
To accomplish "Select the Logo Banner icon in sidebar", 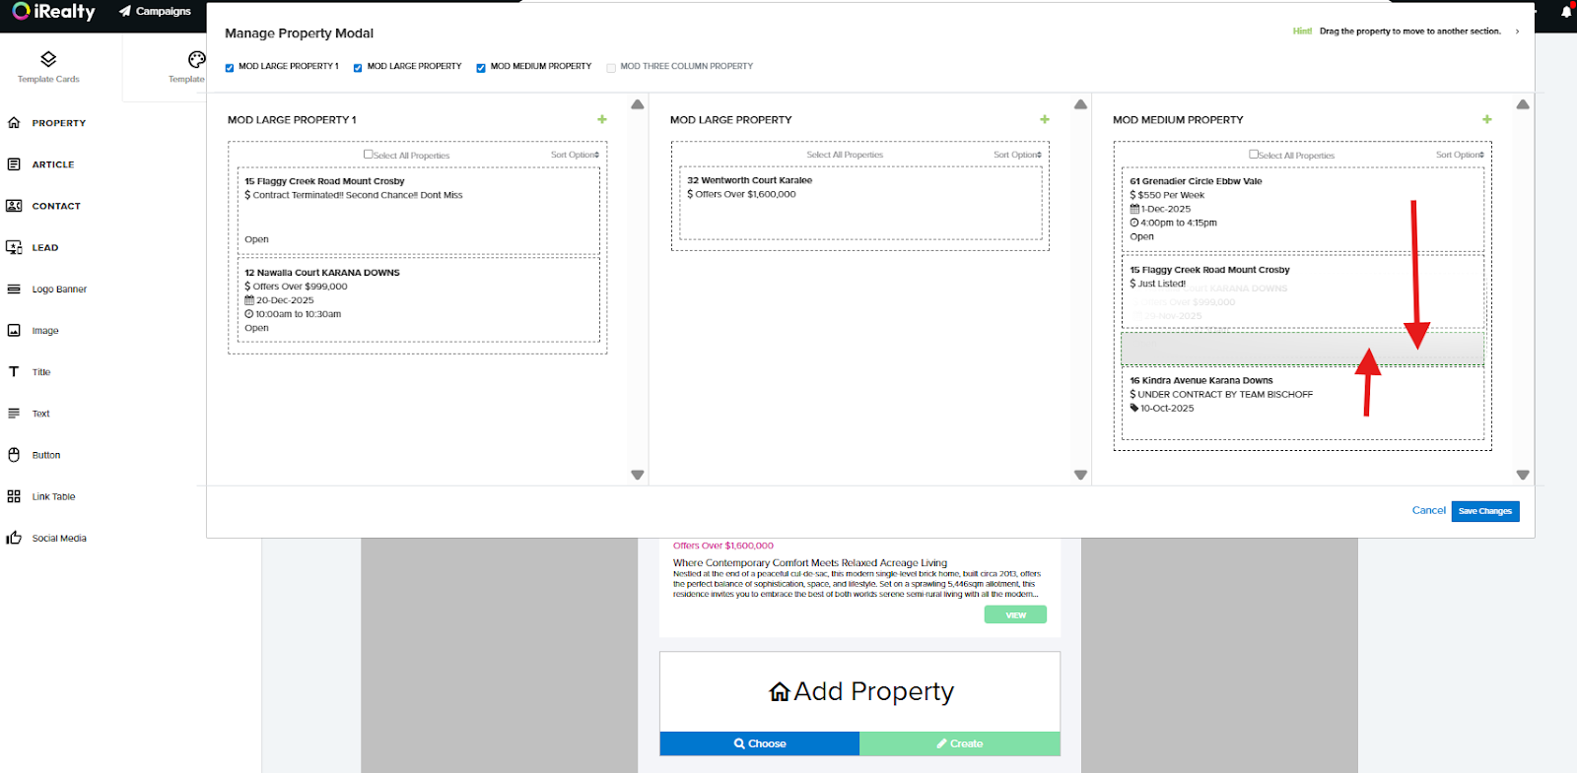I will click(14, 290).
